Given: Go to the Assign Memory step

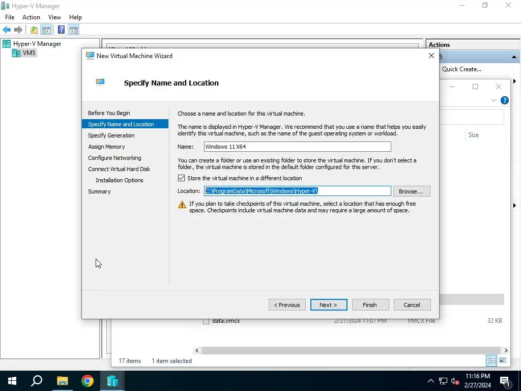Looking at the screenshot, I should pos(106,147).
